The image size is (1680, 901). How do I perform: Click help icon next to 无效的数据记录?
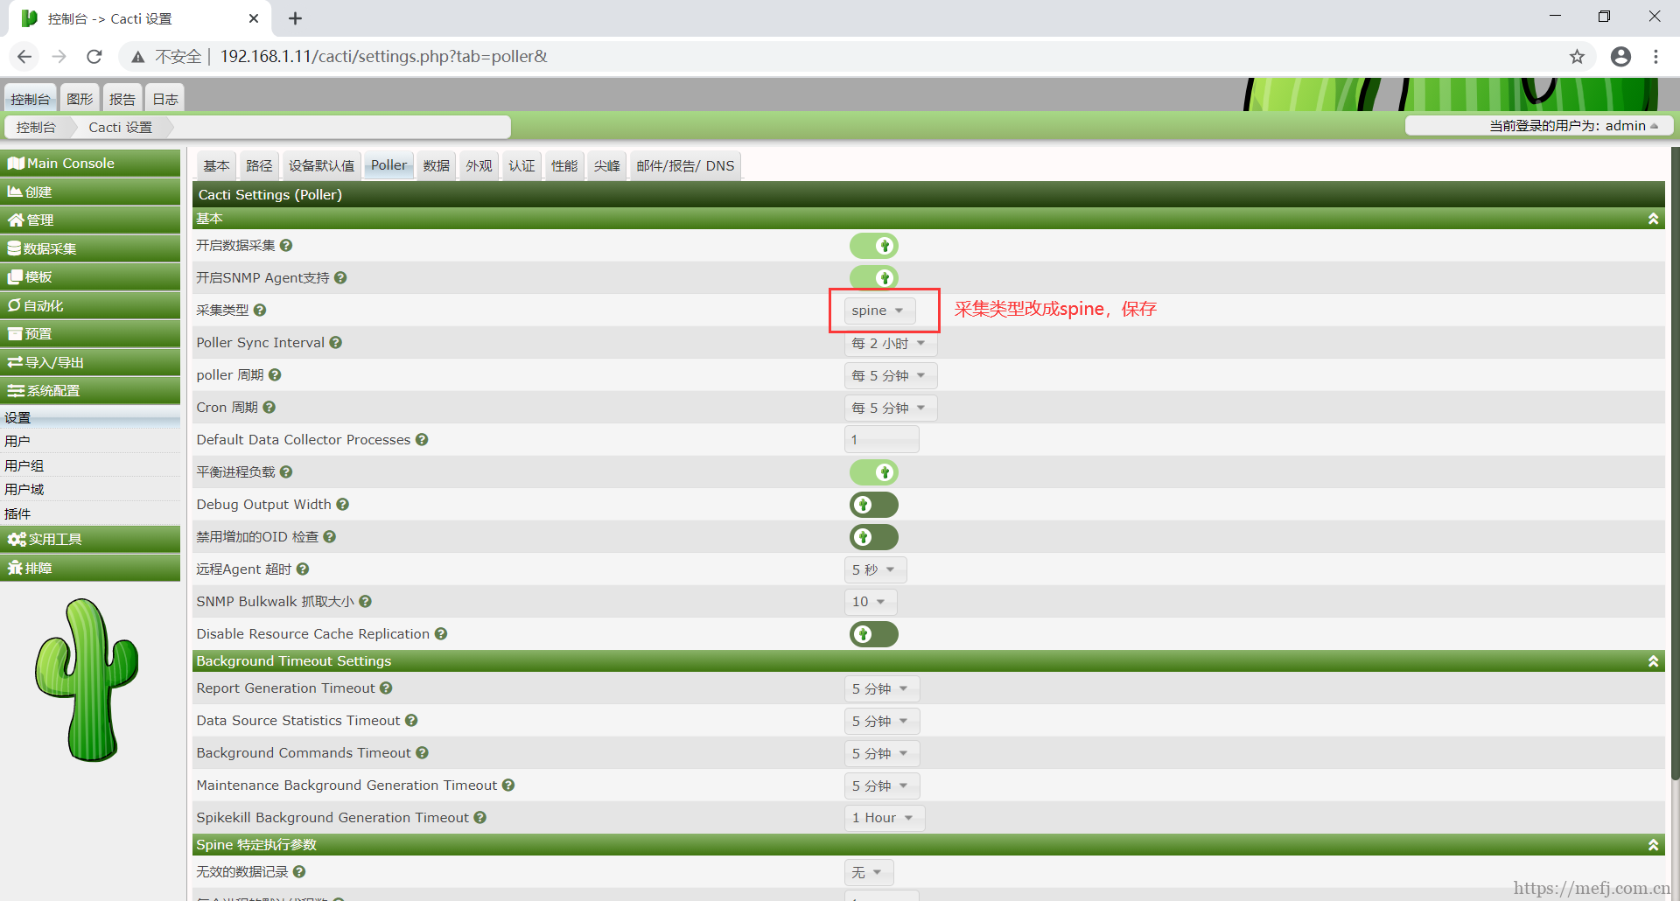(x=299, y=872)
